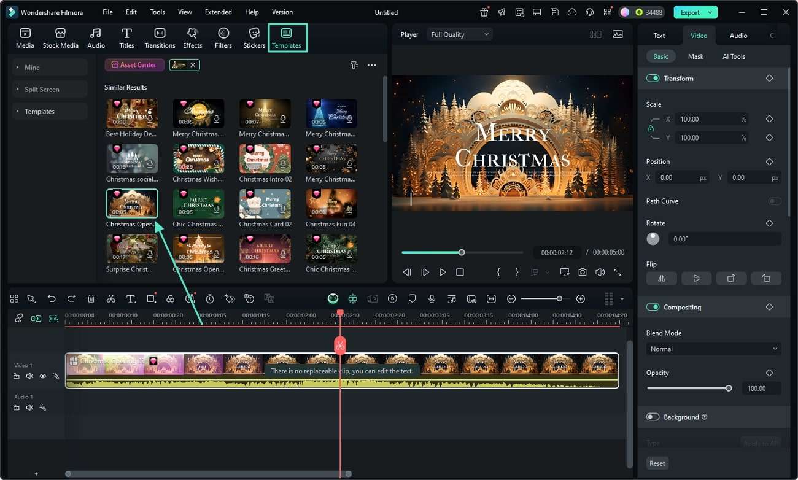Screen dimensions: 798x480
Task: Remove the search tag with its X
Action: [193, 65]
